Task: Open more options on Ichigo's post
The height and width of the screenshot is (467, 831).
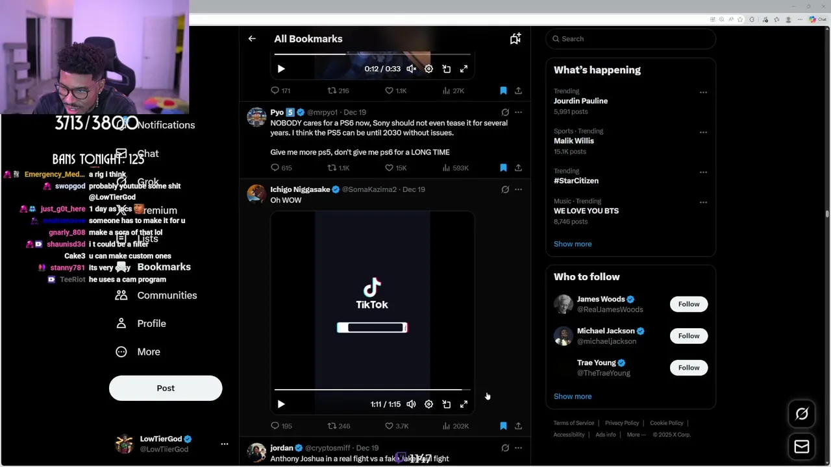Action: click(x=518, y=189)
